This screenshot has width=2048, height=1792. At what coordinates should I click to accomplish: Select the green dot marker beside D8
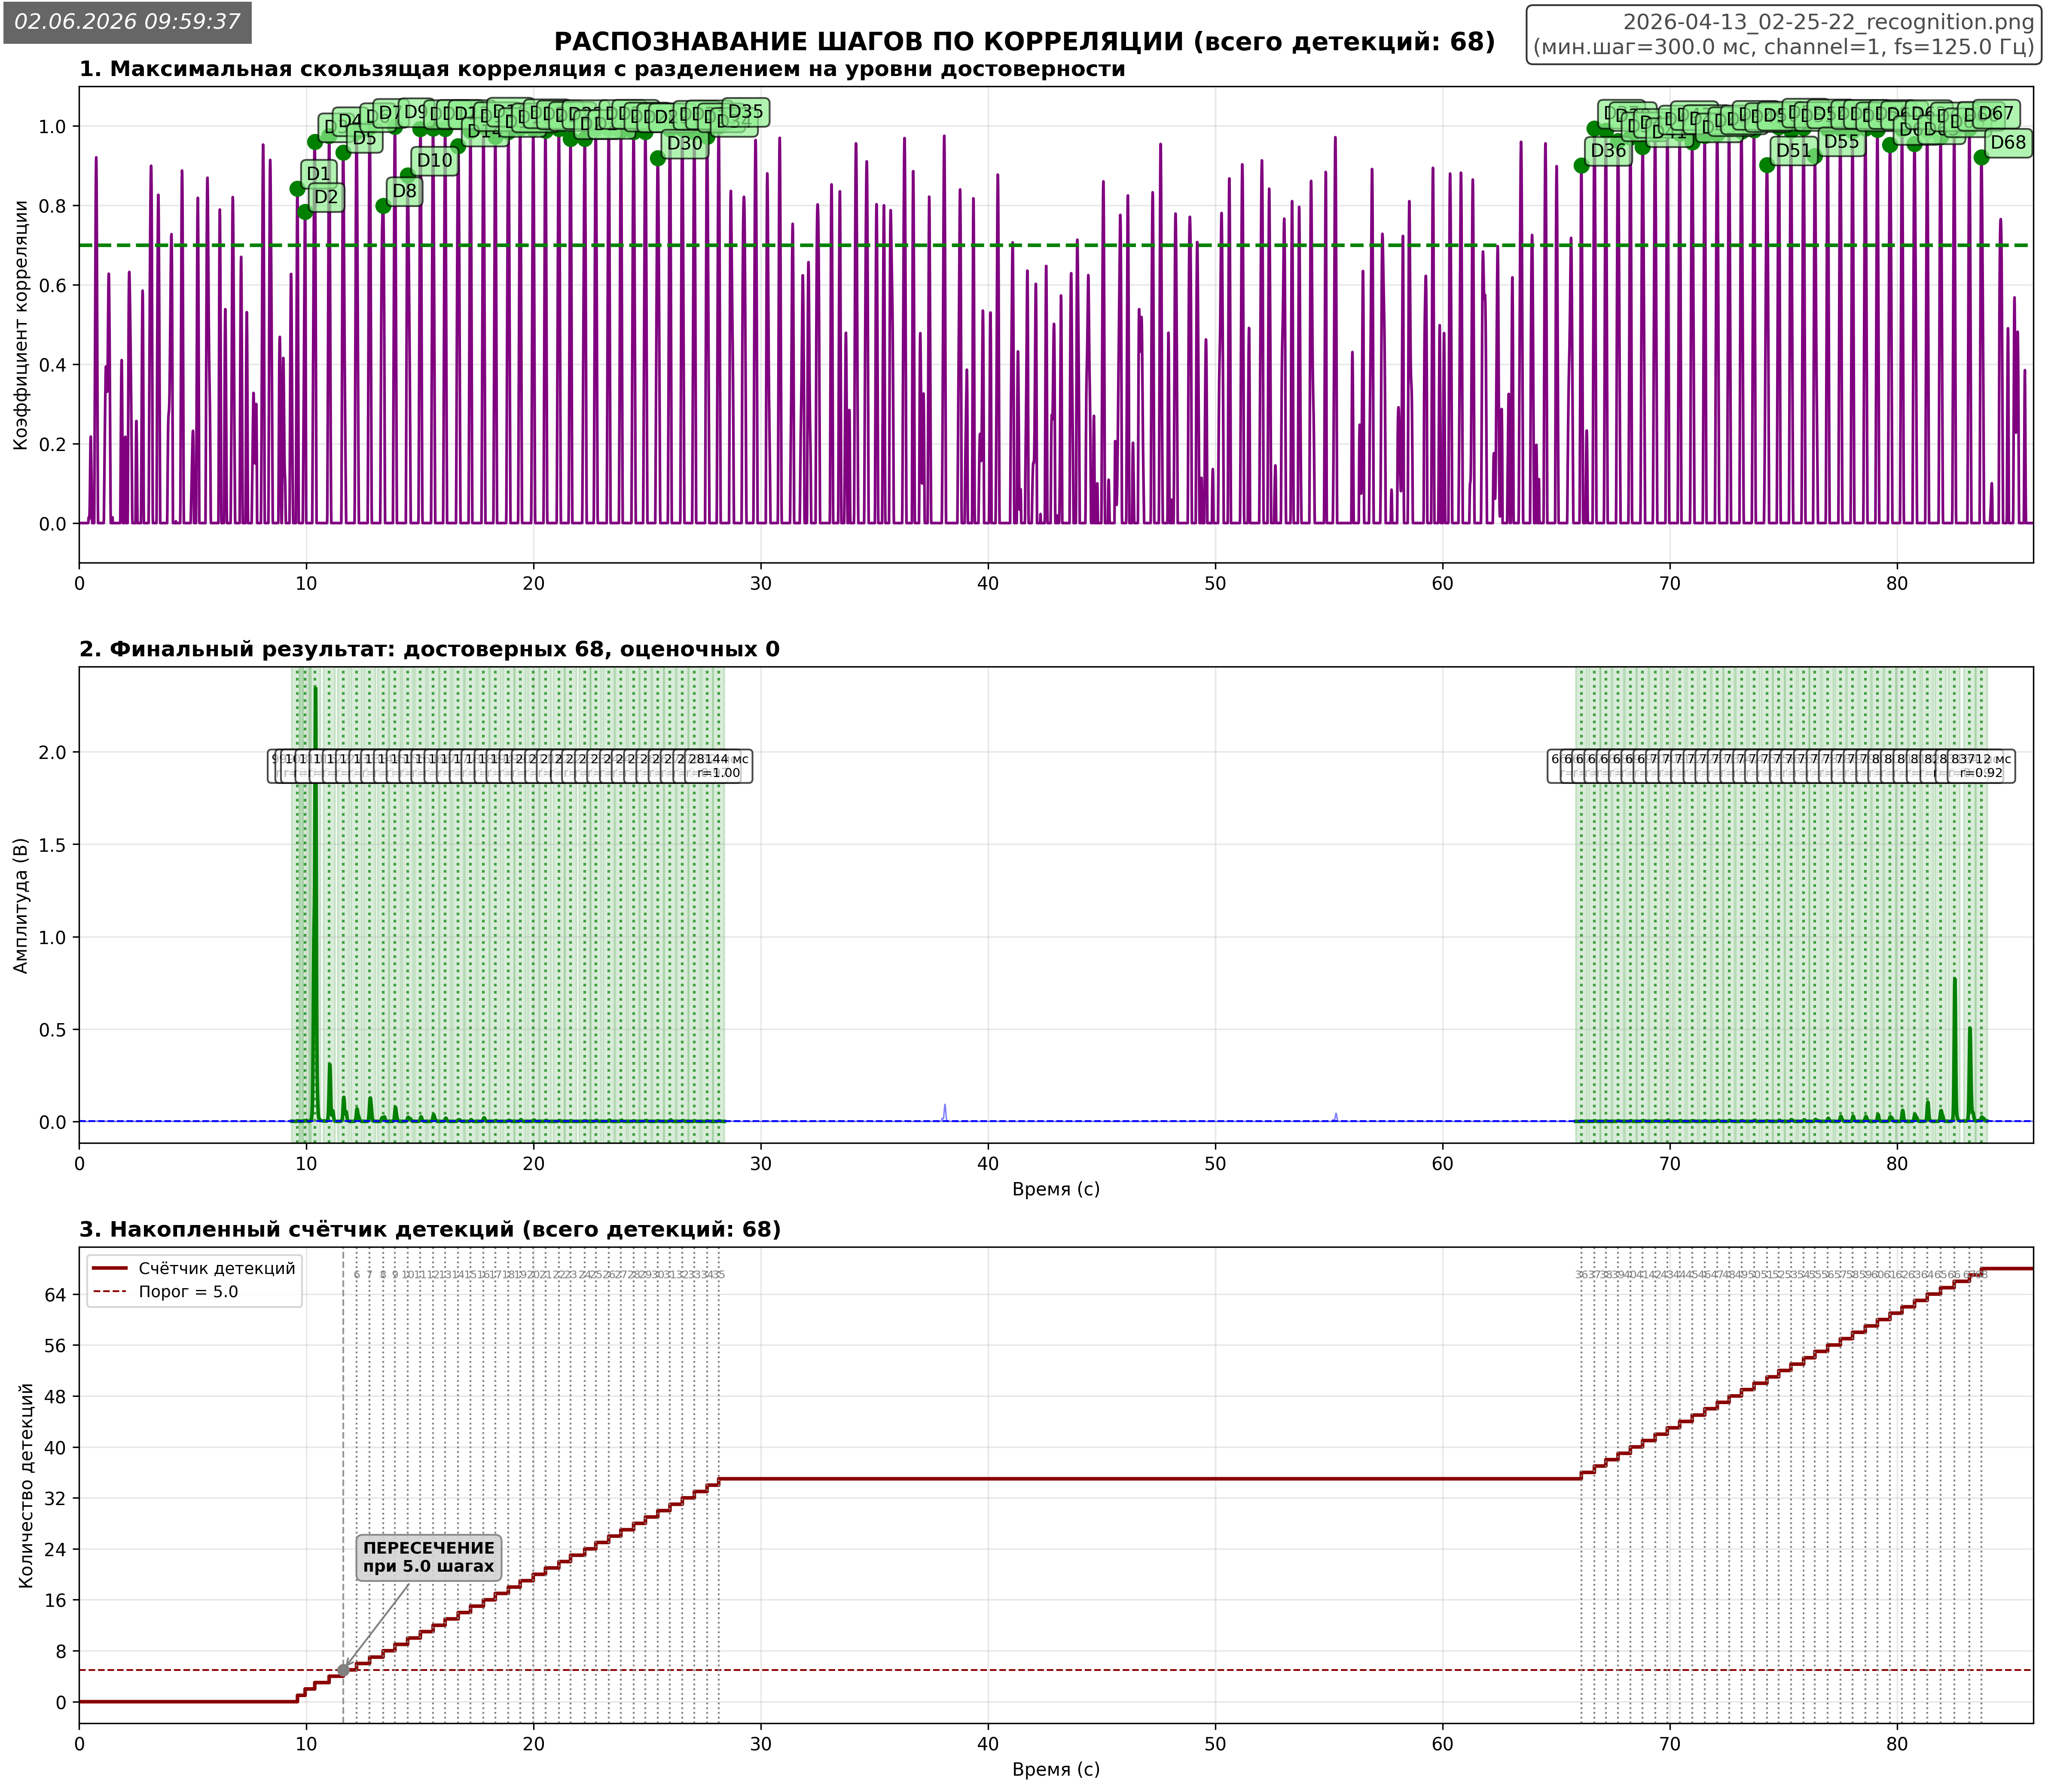tap(383, 206)
